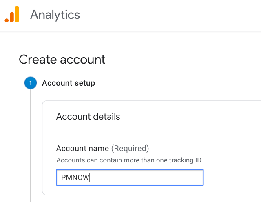
Task: Click the empty right side of Account name field
Action: (146, 178)
